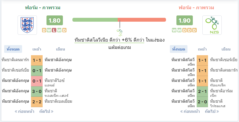Viewport: 239px width, 122px height.
Task: Click the Slovenia NZS team logo
Action: coord(212,25)
